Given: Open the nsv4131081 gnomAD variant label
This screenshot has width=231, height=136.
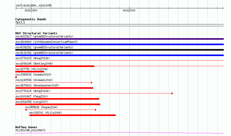Looking at the screenshot, I should [44, 53].
